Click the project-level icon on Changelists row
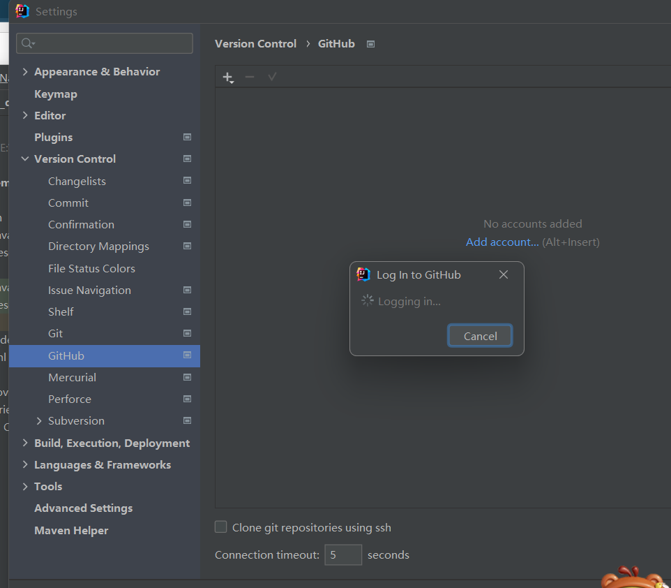The width and height of the screenshot is (671, 588). point(187,181)
